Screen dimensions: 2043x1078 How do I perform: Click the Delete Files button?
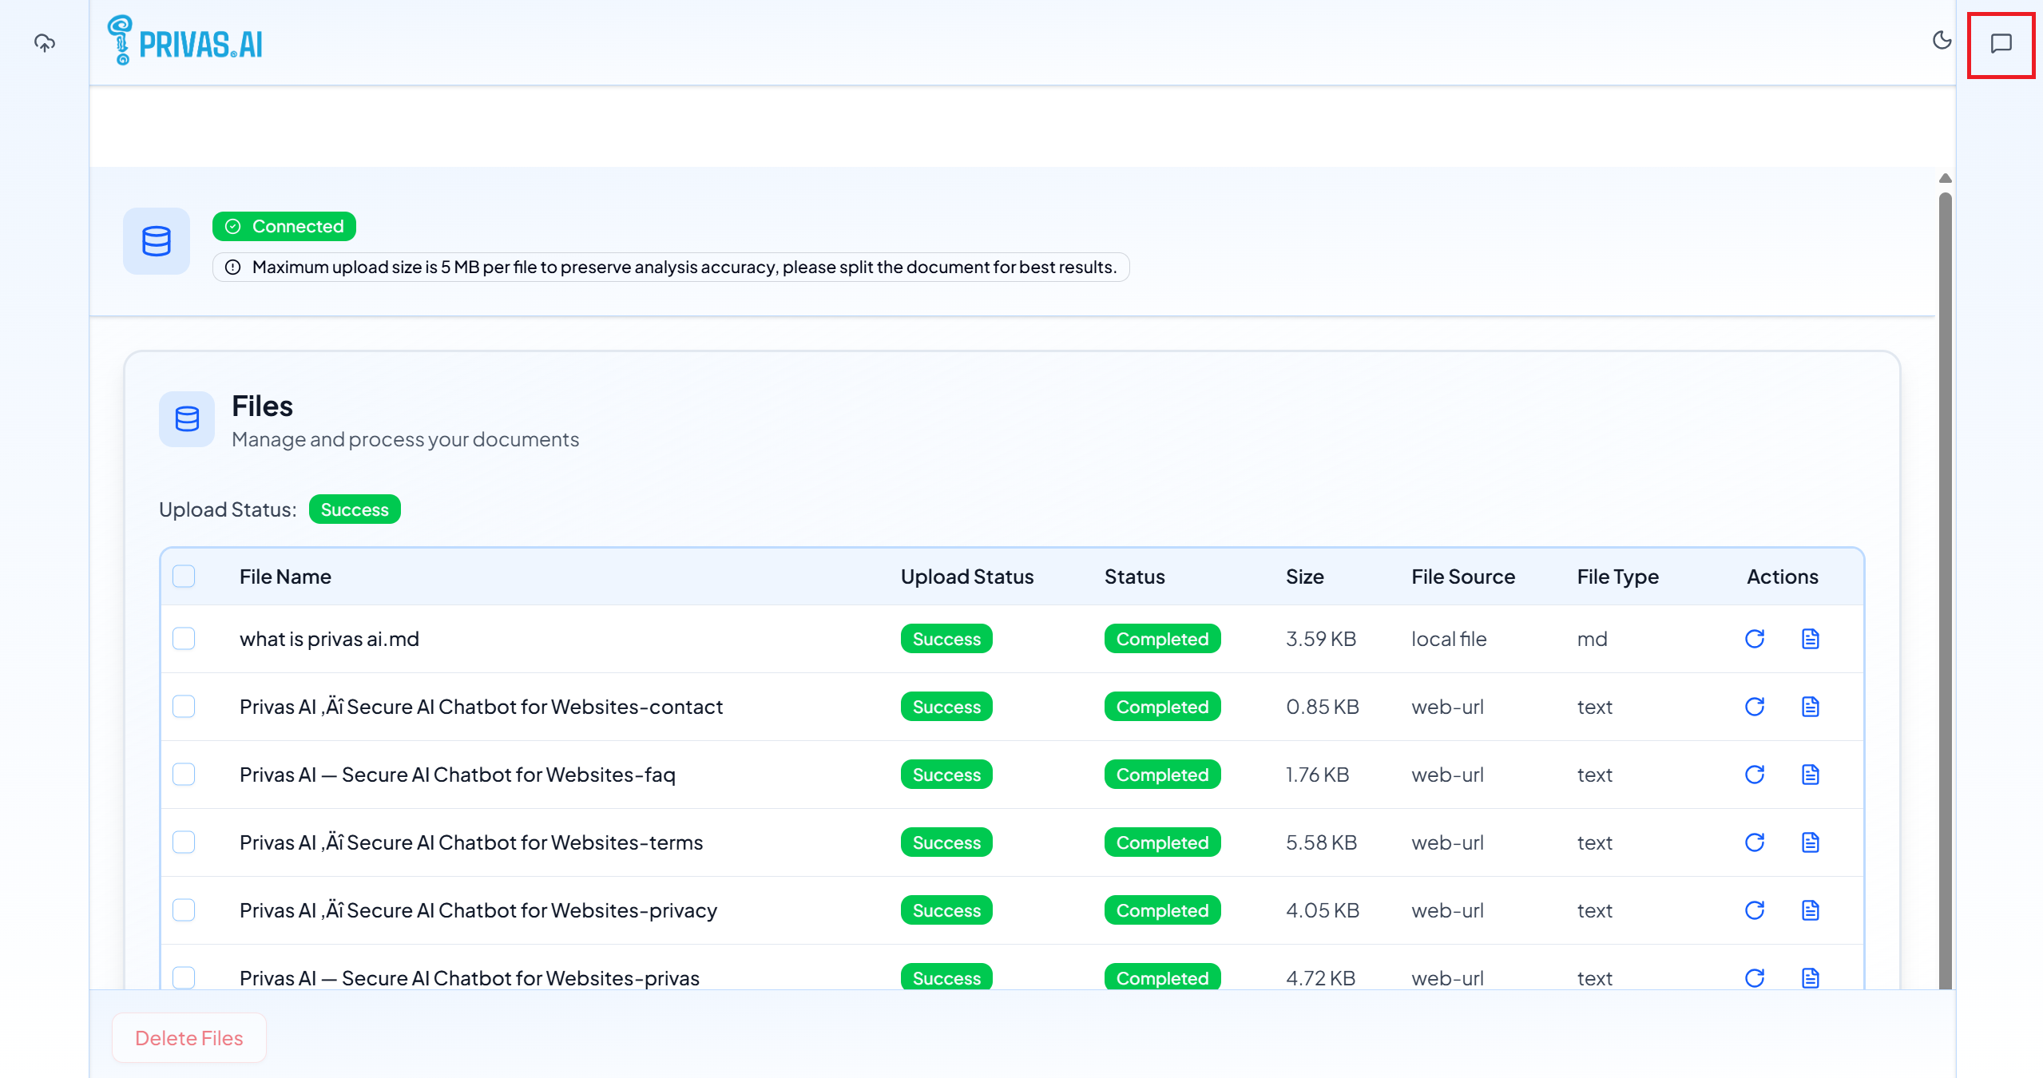tap(189, 1038)
